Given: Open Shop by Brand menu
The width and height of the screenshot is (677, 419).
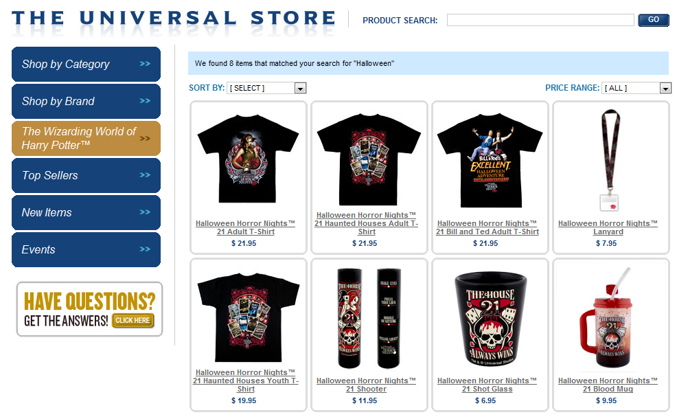Looking at the screenshot, I should point(86,102).
